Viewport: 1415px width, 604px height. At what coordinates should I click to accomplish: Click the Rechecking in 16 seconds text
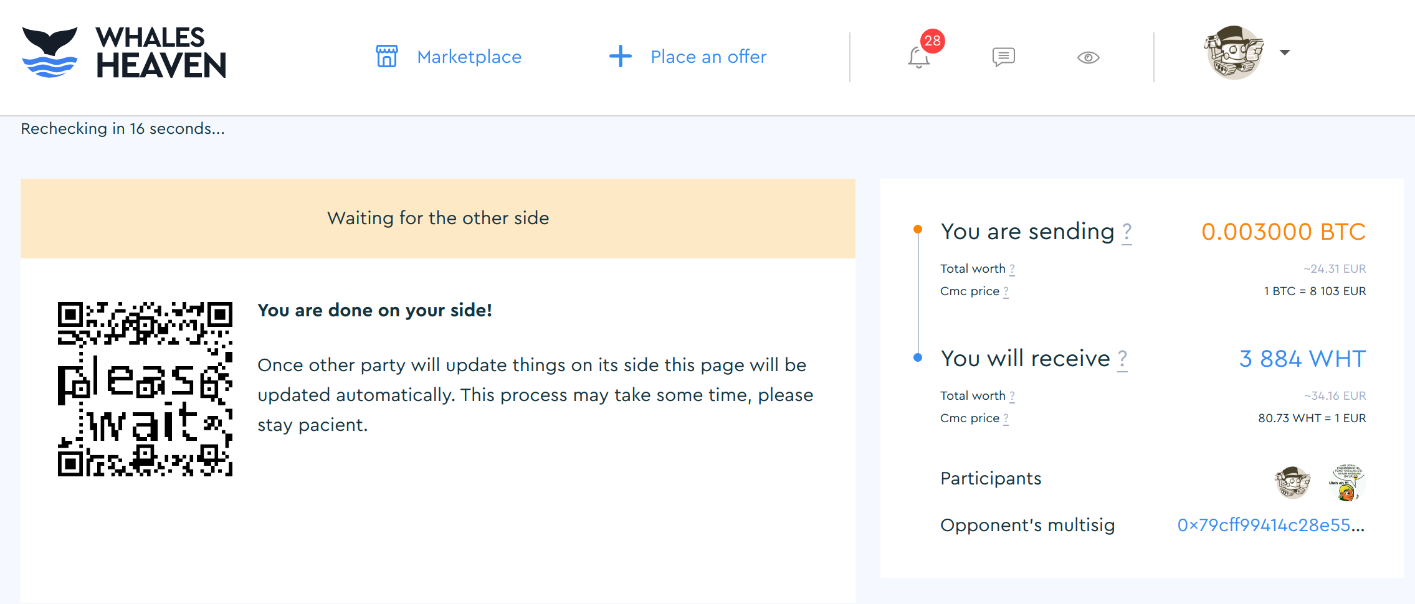[x=123, y=129]
